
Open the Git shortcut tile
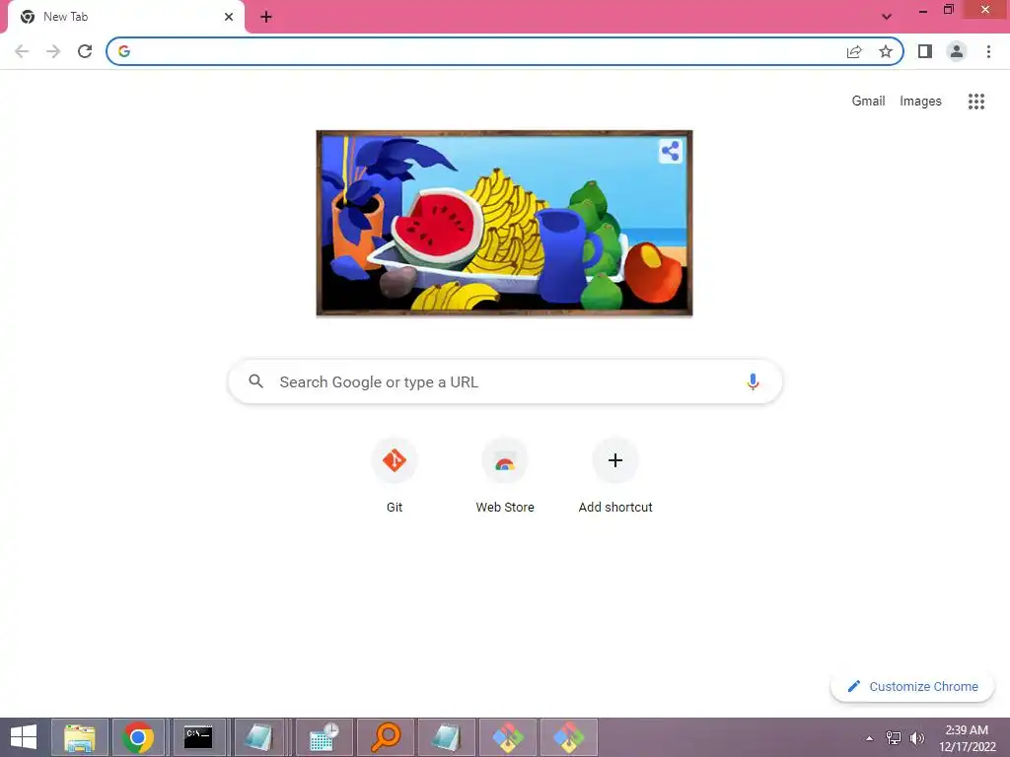(395, 476)
